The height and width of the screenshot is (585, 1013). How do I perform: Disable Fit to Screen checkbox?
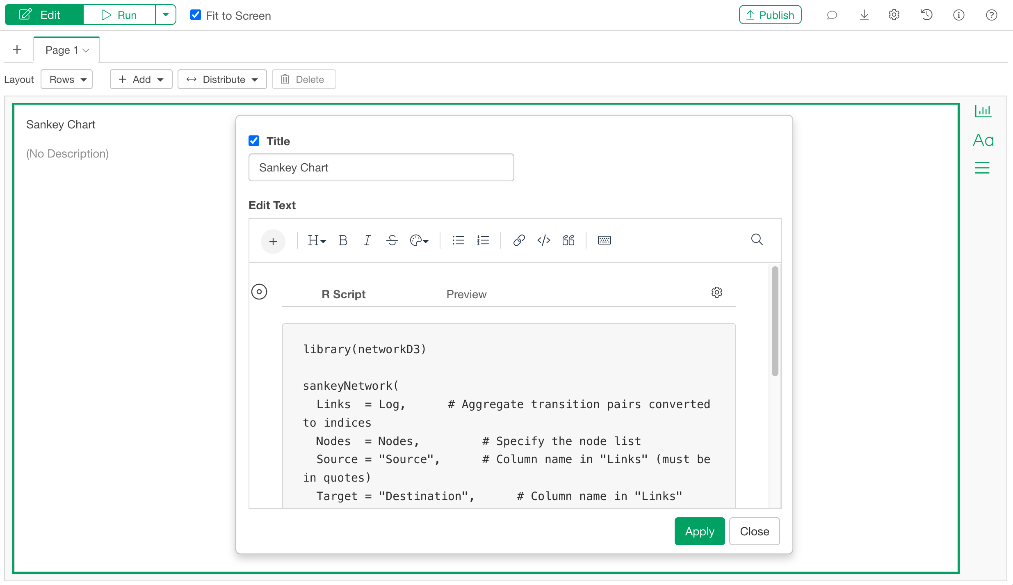click(196, 15)
